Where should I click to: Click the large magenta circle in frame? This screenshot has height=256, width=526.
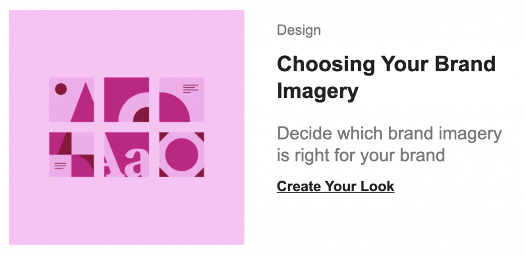(181, 154)
